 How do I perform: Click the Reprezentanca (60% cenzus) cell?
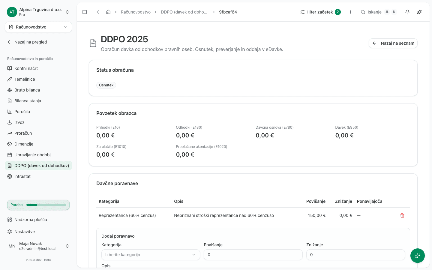point(127,215)
